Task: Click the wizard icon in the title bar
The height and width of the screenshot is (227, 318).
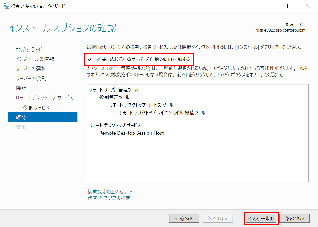Action: pyautogui.click(x=6, y=6)
